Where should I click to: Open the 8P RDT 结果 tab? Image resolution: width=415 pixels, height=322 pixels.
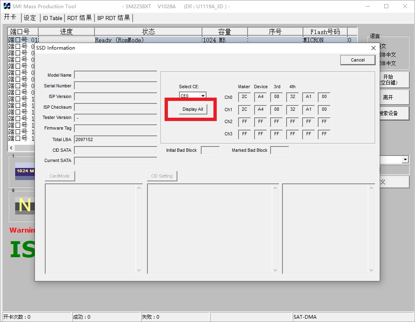click(x=114, y=18)
